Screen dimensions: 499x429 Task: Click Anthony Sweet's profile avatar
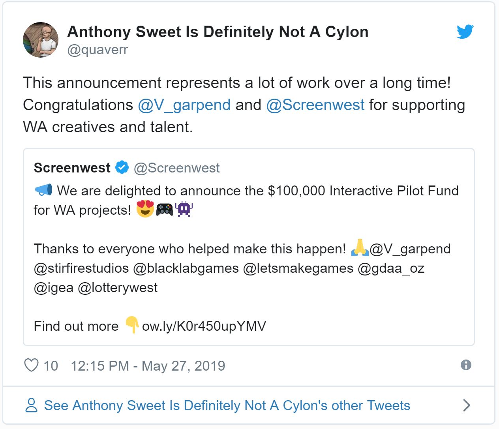coord(41,40)
